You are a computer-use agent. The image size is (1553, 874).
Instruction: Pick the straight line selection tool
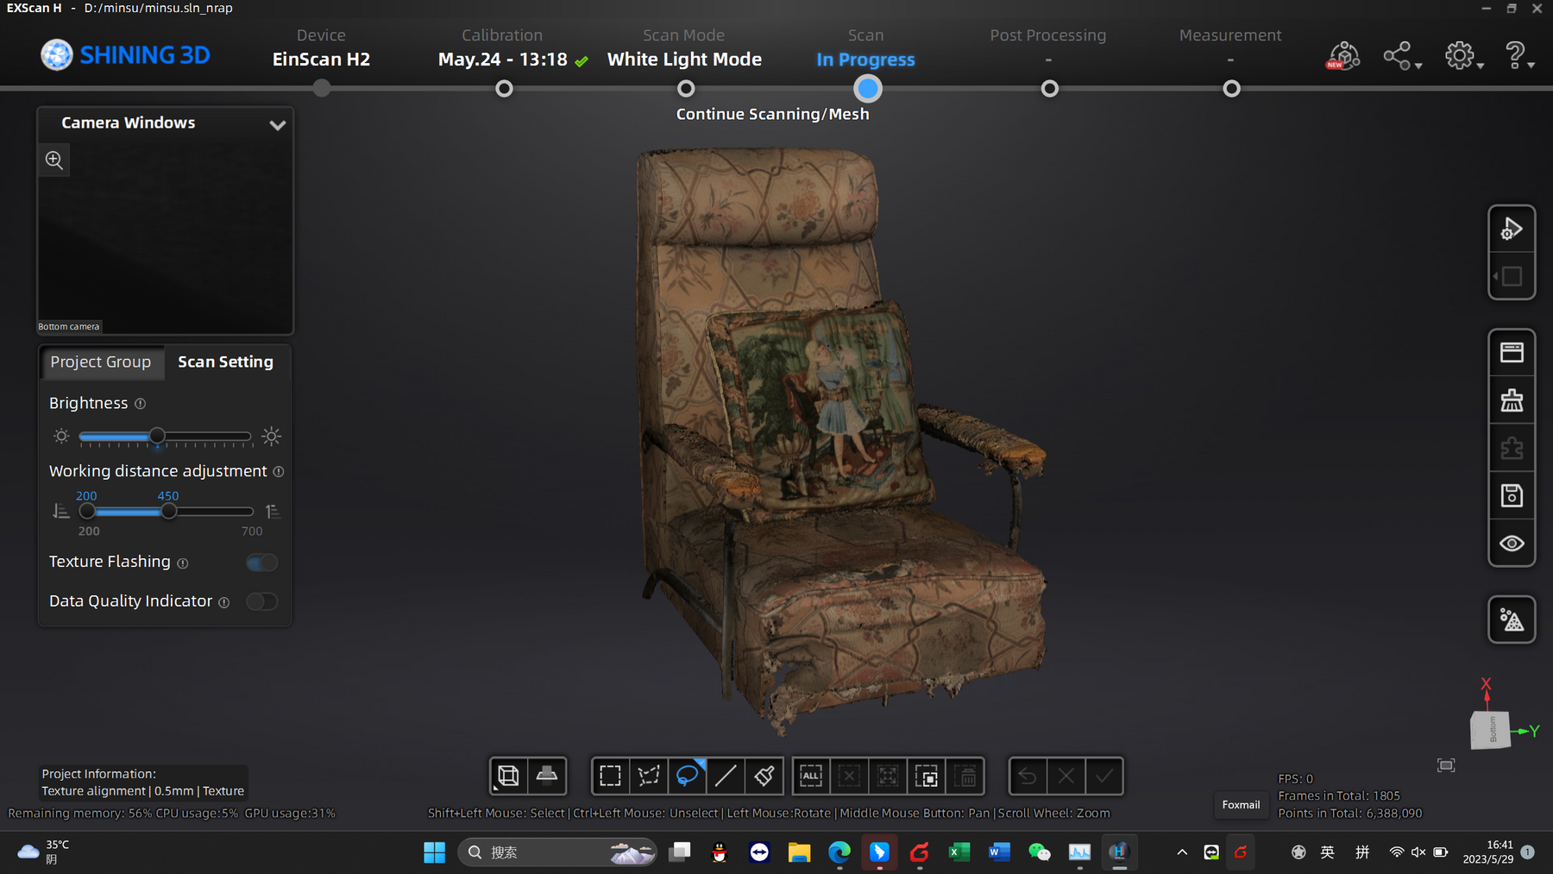726,777
